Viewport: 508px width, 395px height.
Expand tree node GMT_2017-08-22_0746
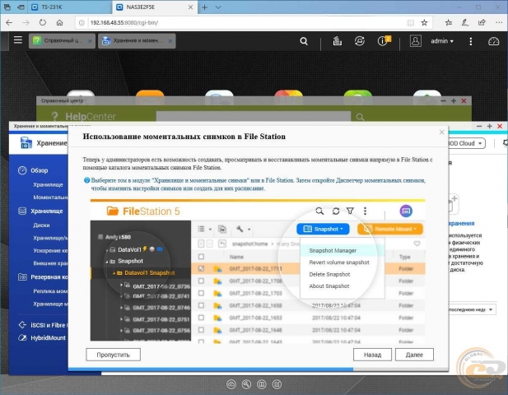[x=121, y=308]
